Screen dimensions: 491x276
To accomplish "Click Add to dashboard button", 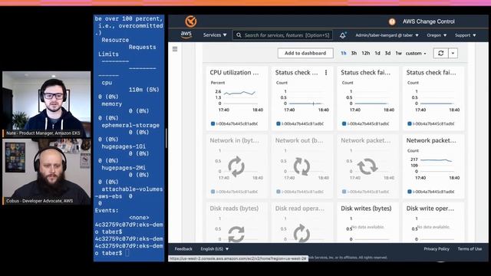I will pos(305,53).
